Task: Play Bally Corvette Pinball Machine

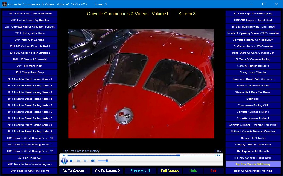Action: pyautogui.click(x=253, y=171)
